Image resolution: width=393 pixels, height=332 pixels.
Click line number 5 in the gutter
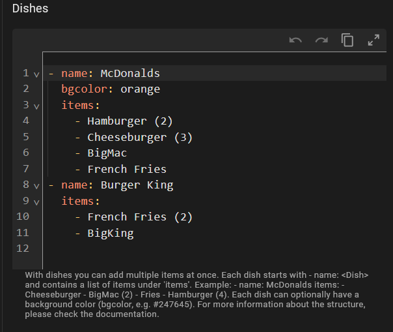[26, 137]
